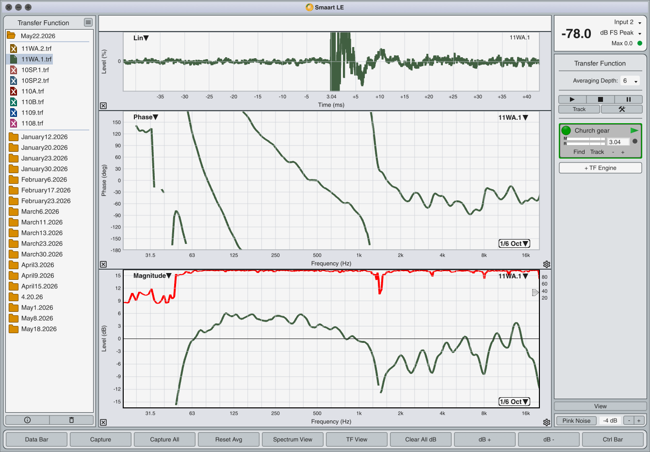650x452 pixels.
Task: Click the delay record dot next to 3.04
Action: 635,141
